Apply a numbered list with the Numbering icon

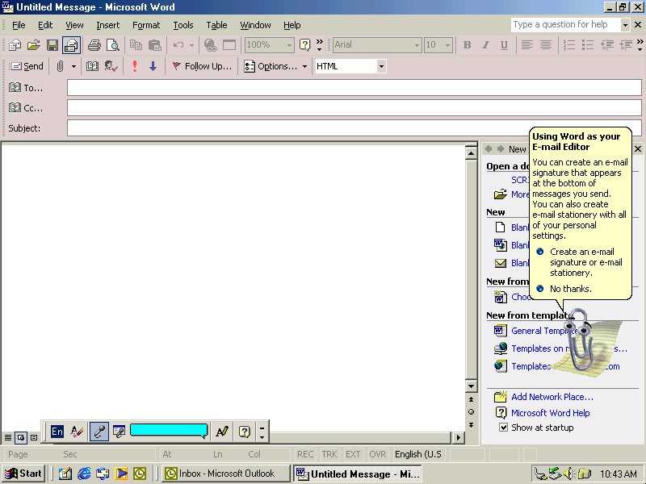(569, 45)
